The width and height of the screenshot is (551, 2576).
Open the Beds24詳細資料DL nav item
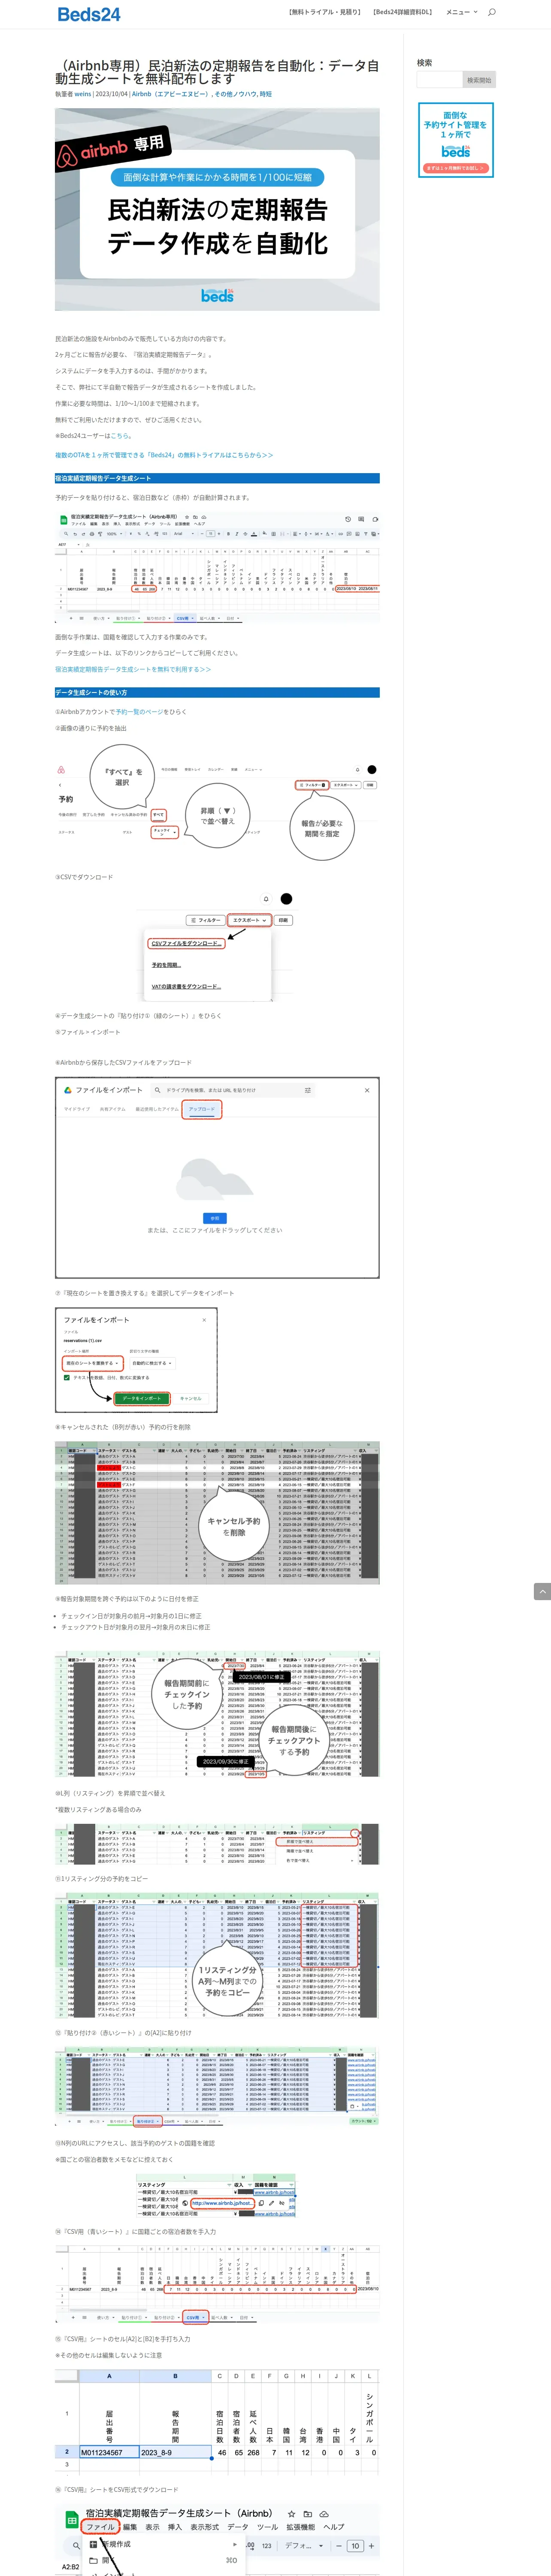[402, 12]
